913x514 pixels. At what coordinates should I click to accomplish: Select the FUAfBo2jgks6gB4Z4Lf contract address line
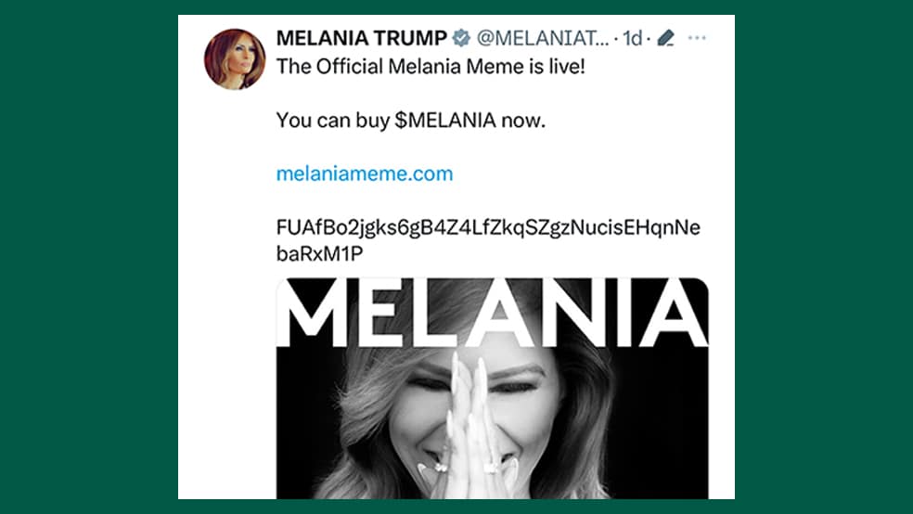[488, 227]
